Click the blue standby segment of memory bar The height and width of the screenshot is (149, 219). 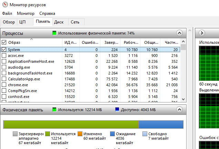click(x=161, y=125)
